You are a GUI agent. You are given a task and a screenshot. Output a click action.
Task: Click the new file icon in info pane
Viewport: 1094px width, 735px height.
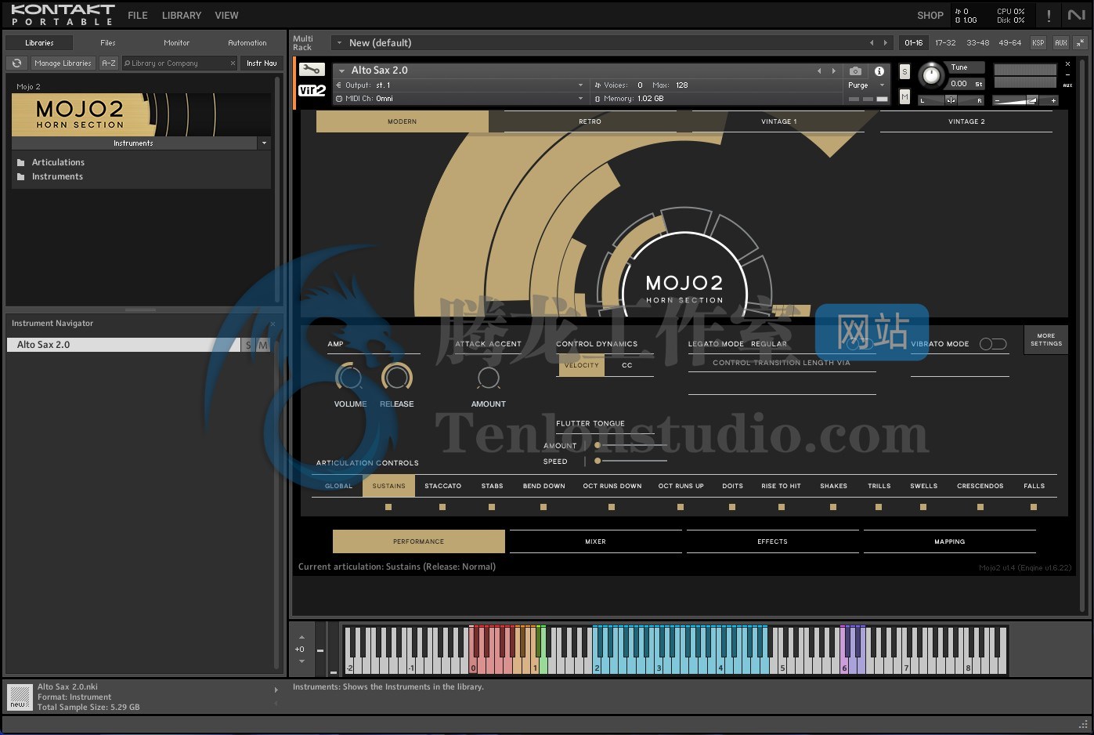(x=19, y=697)
